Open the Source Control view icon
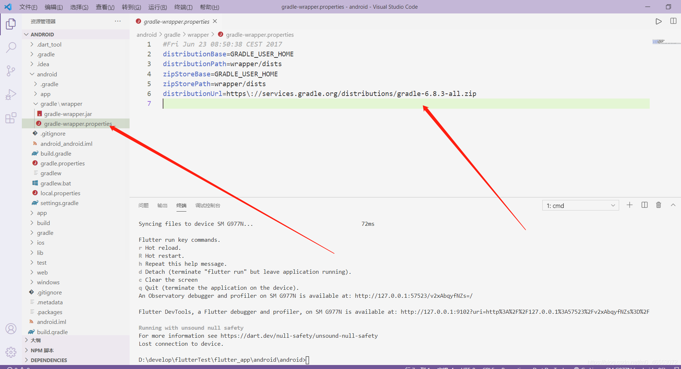681x369 pixels. pyautogui.click(x=11, y=71)
